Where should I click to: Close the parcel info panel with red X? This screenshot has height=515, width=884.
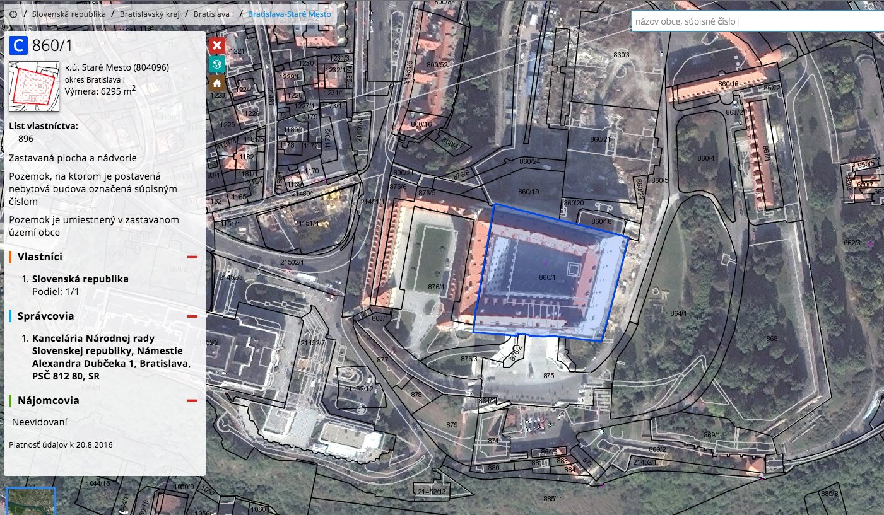coord(216,45)
